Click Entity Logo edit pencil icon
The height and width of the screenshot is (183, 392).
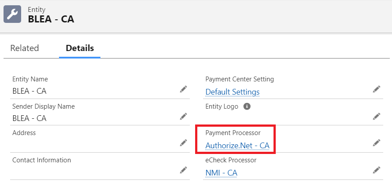(x=376, y=117)
